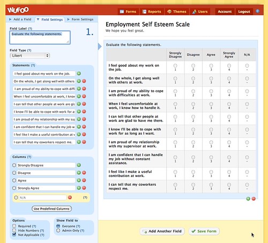Select Everyone under Show Field to

tap(58, 226)
